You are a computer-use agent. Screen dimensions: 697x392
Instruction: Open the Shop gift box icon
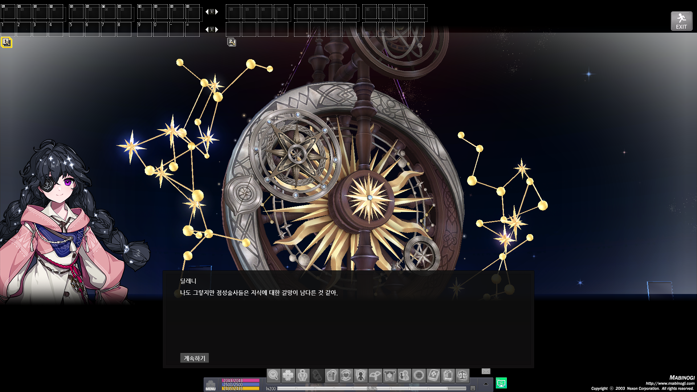(448, 375)
